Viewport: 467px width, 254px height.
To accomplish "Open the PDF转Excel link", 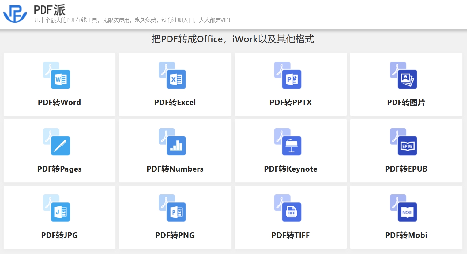I will [x=175, y=102].
